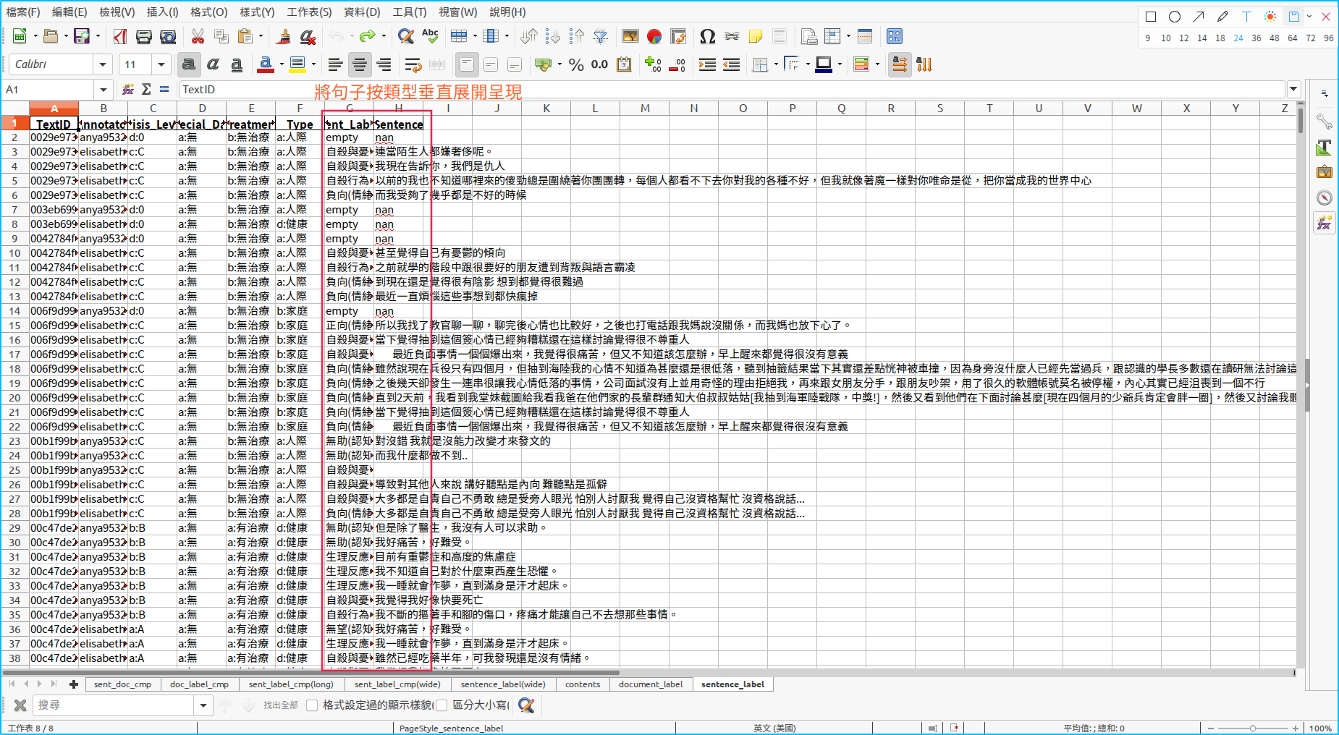
Task: Click the Sum (Σ) icon
Action: [146, 89]
